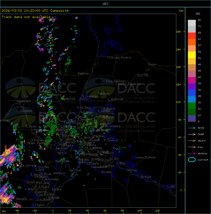Click the 'Potrerillos' map label
Screen dimensions: 211x214
point(42,140)
